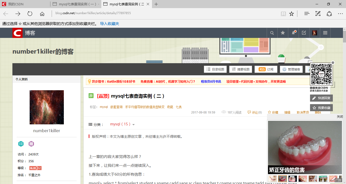Open CSDN search magnifier icon
This screenshot has height=184, width=346.
tap(272, 33)
